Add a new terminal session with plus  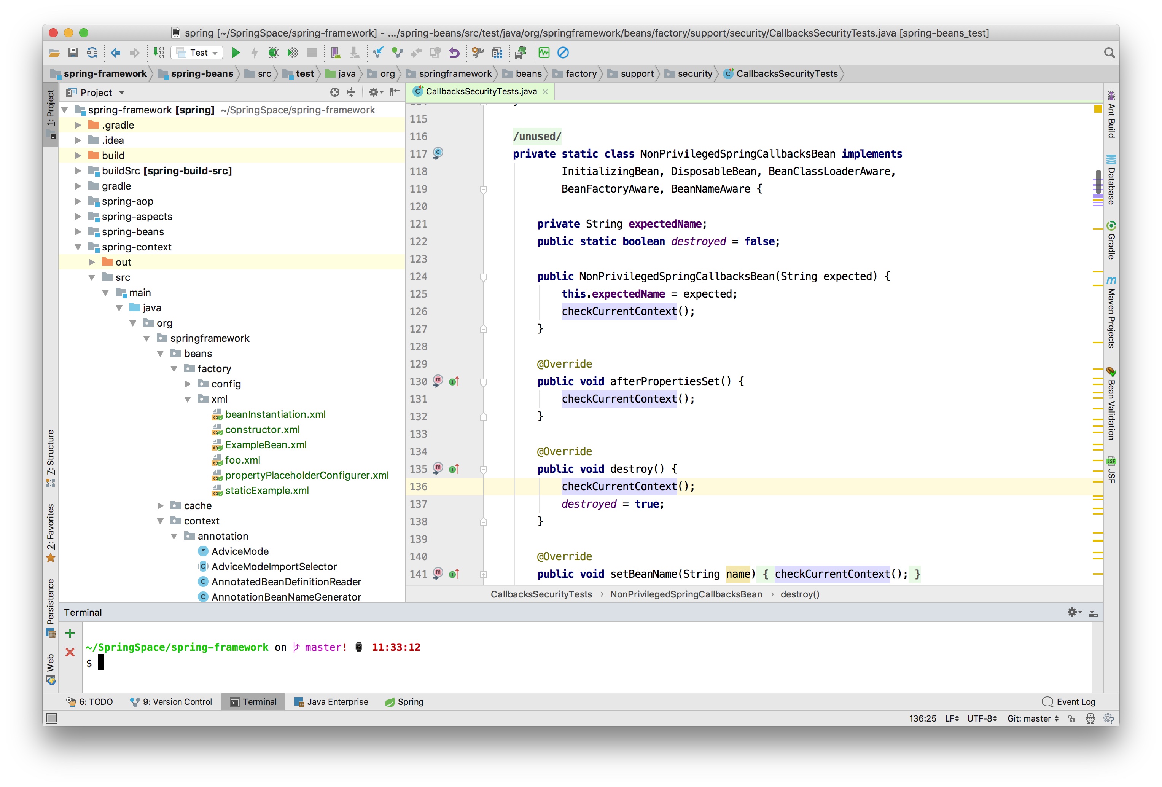(70, 633)
